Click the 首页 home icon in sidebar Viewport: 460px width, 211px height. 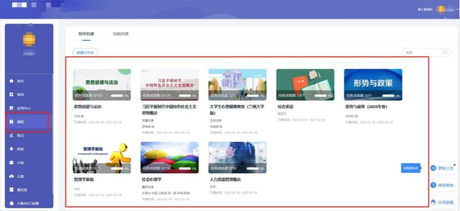pyautogui.click(x=12, y=81)
